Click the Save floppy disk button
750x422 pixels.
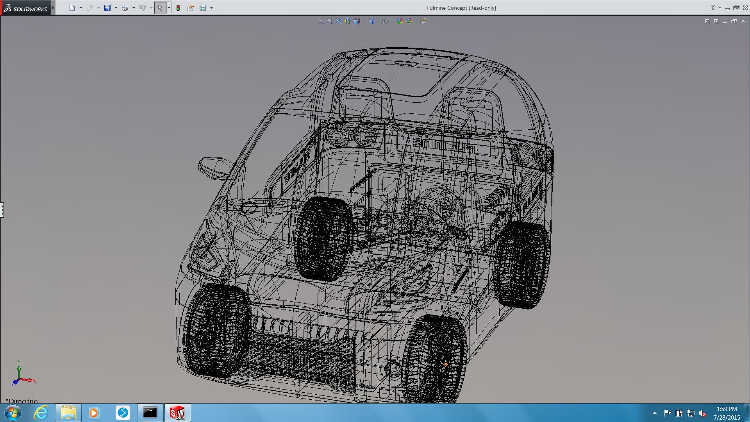tap(107, 8)
